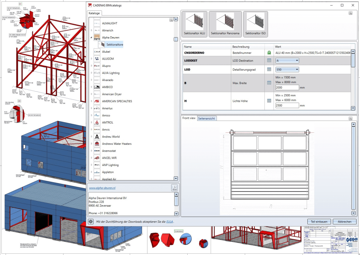This screenshot has width=360, height=255.
Task: Expand the Almerich tree node
Action: click(x=91, y=30)
